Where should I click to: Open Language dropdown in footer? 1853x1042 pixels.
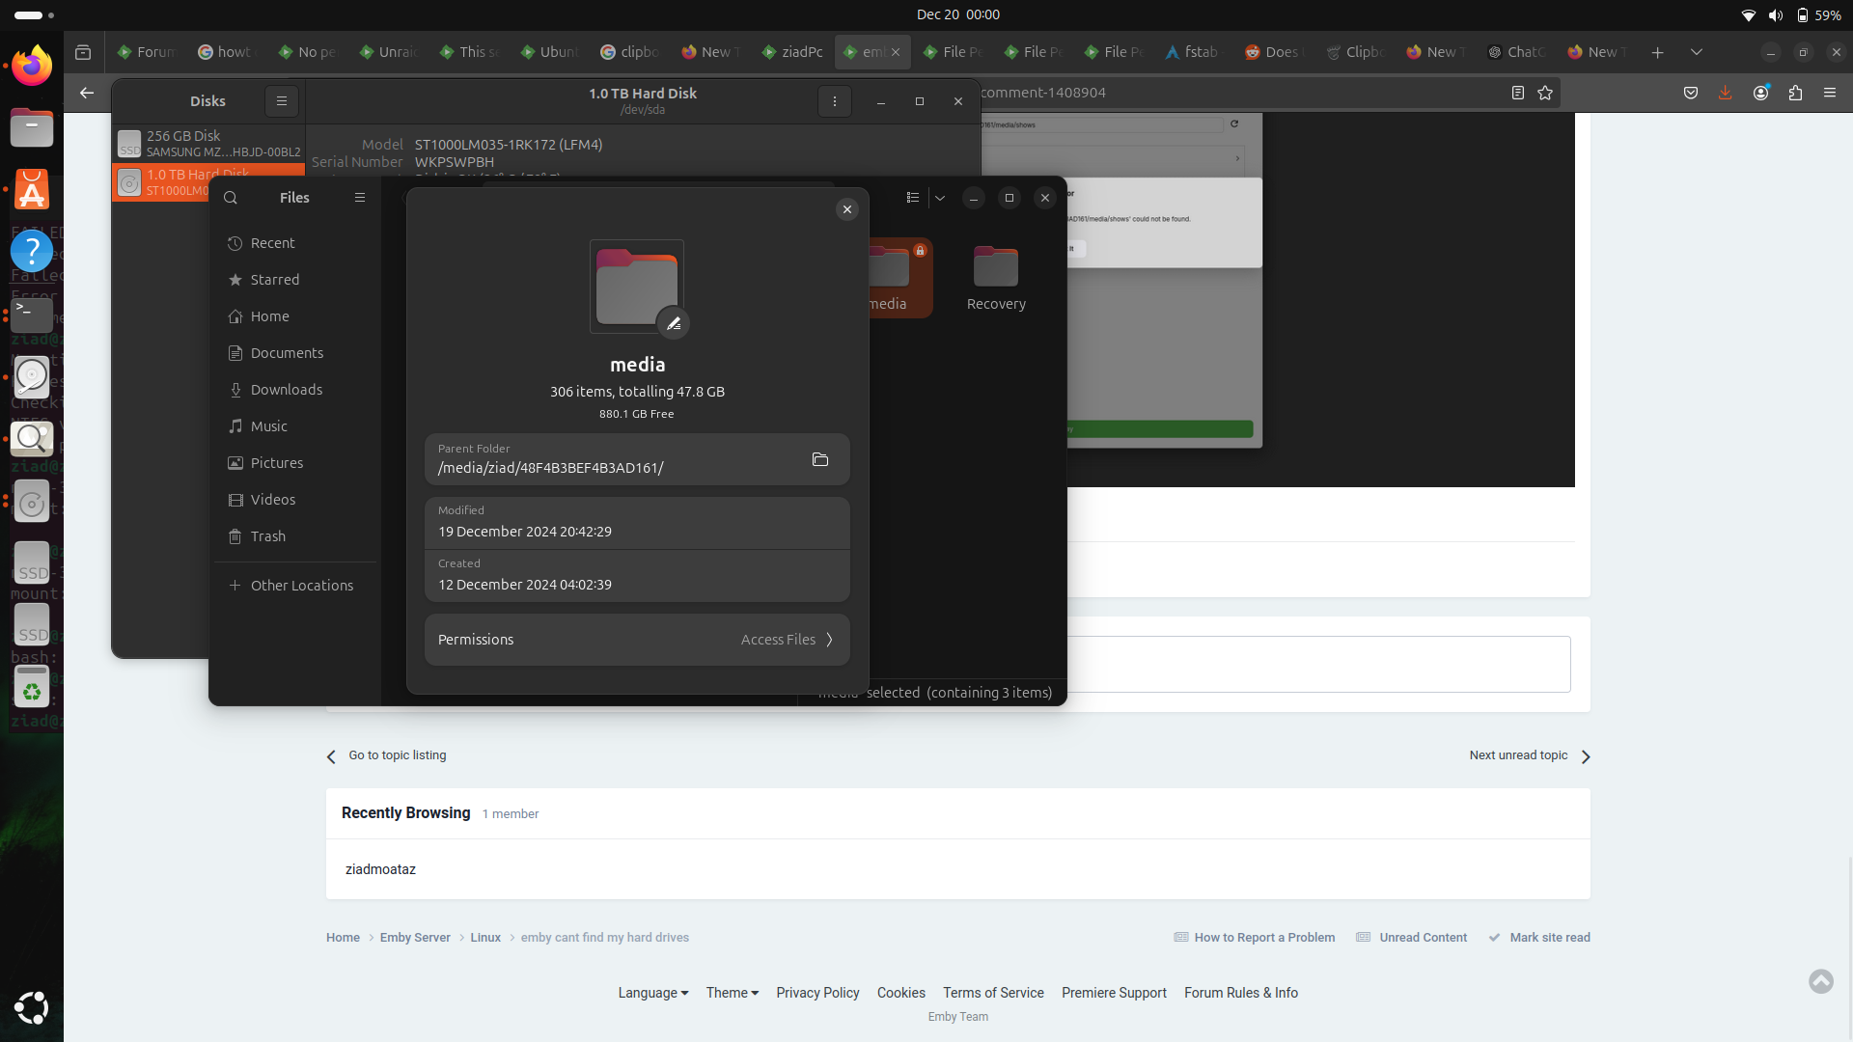653,993
